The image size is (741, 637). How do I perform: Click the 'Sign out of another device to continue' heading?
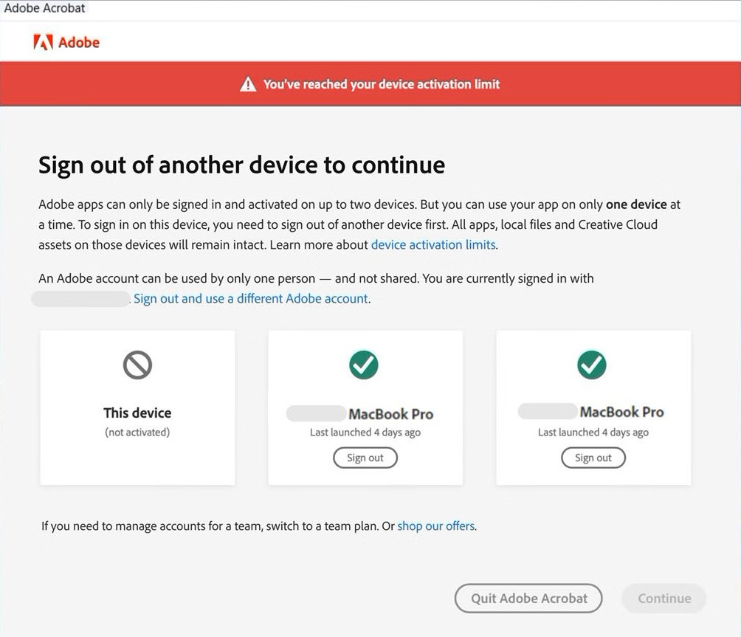tap(241, 165)
